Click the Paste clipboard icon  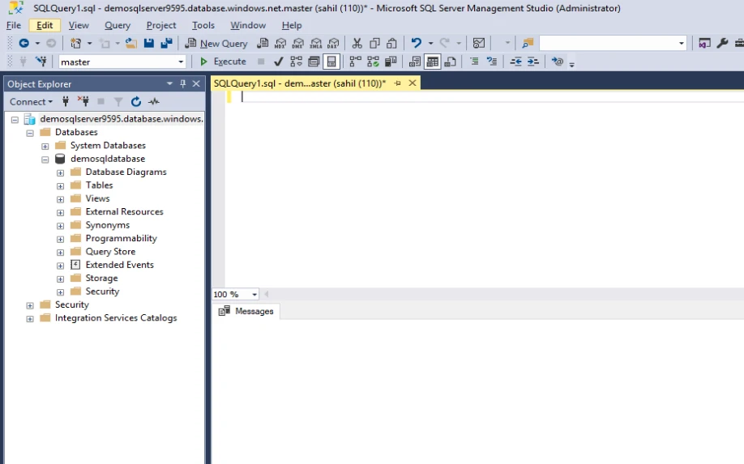click(391, 43)
